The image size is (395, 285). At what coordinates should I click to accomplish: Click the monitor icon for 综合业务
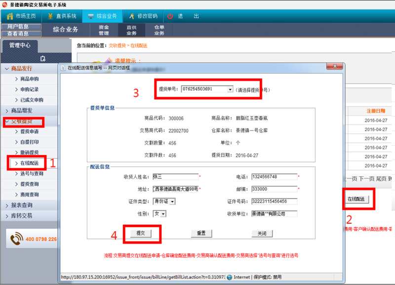[90, 16]
